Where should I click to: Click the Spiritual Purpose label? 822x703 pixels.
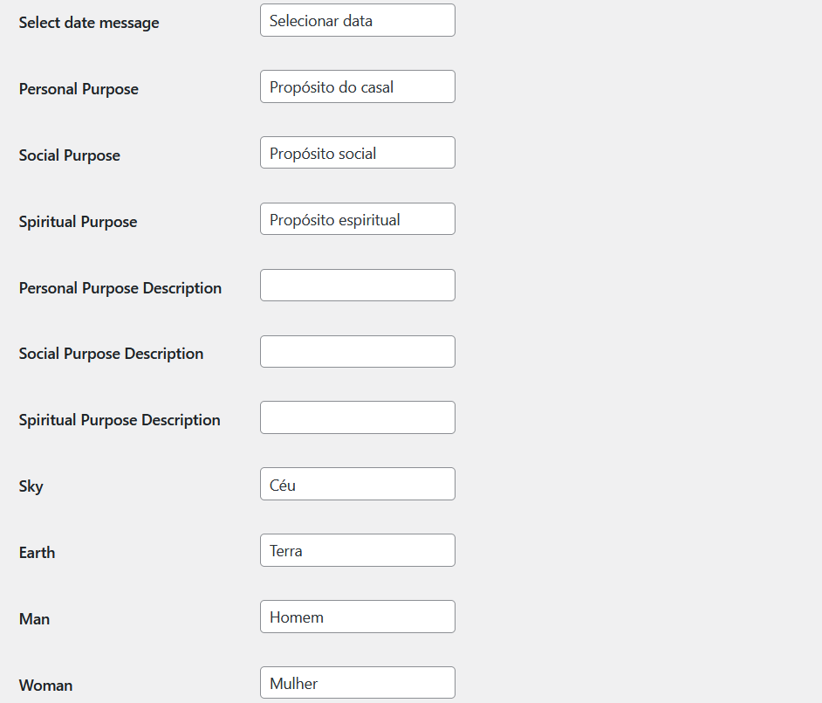pos(78,222)
